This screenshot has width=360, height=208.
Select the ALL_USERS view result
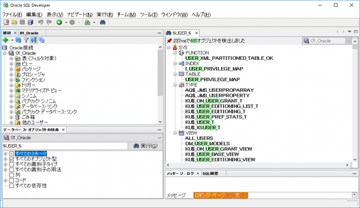199,138
